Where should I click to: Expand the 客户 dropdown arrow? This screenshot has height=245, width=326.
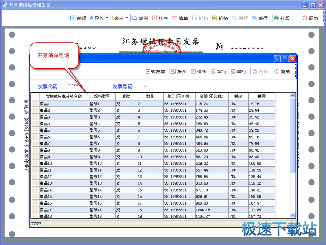[127, 18]
